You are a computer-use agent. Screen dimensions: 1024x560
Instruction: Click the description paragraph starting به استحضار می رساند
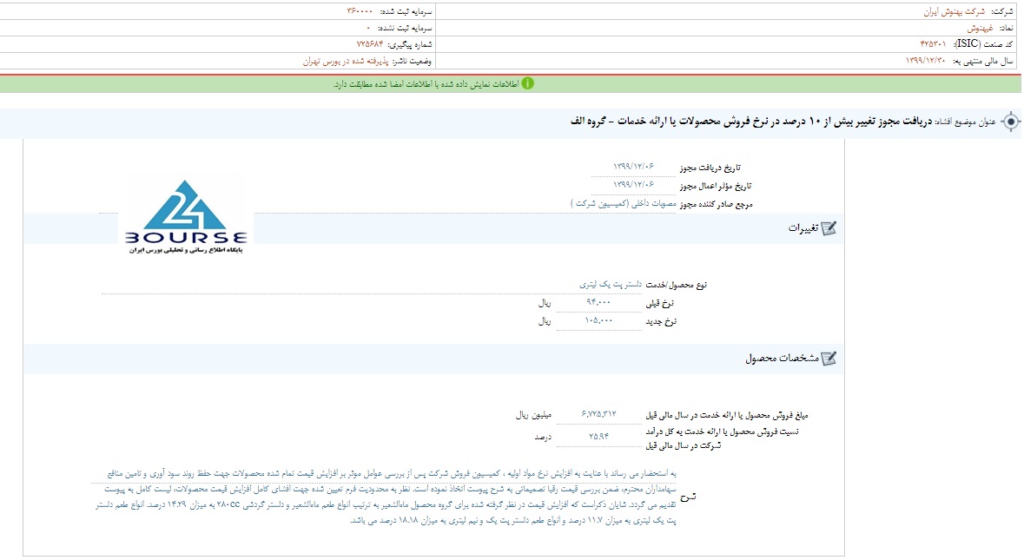[386, 497]
